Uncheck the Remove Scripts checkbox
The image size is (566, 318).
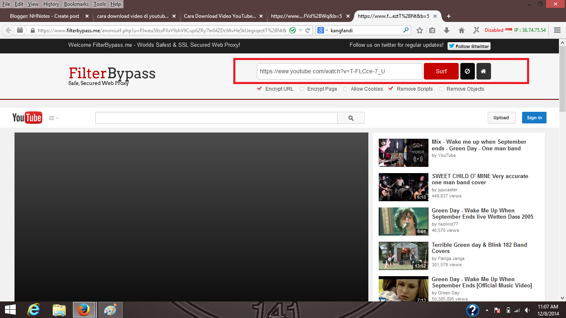coord(391,89)
